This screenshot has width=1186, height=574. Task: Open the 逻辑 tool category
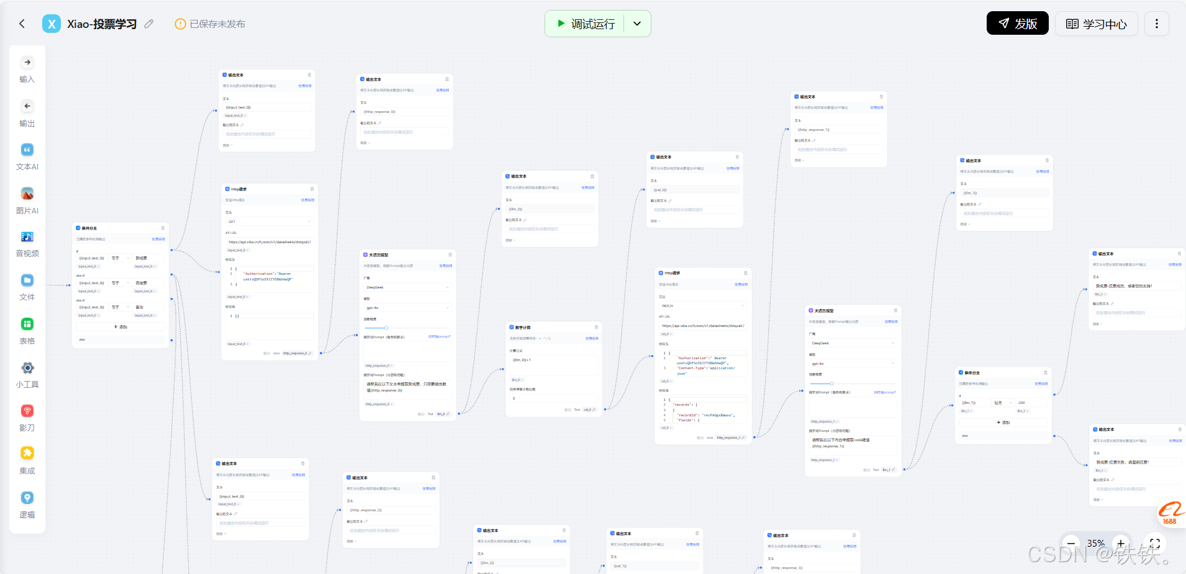click(27, 506)
